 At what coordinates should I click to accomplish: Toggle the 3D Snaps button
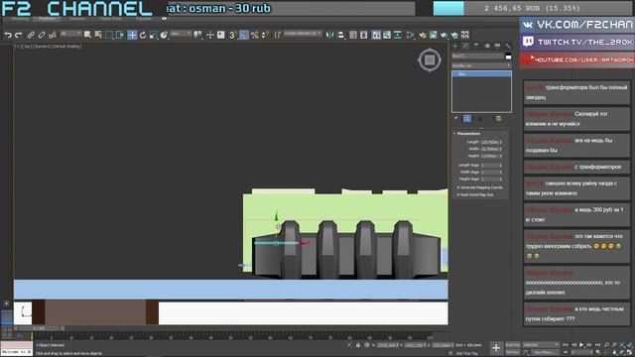pos(233,36)
